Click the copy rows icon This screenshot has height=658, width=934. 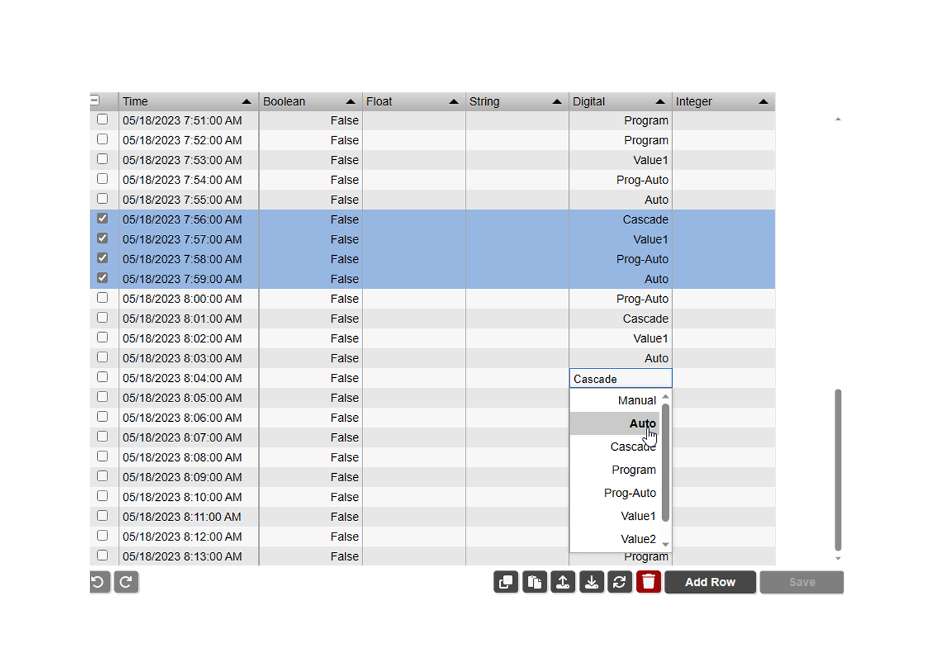[x=506, y=582]
